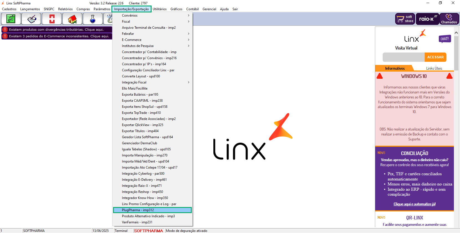Click the 'Clique aqui e automatize já!' link
Screen dimensions: 460x233
[x=415, y=204]
